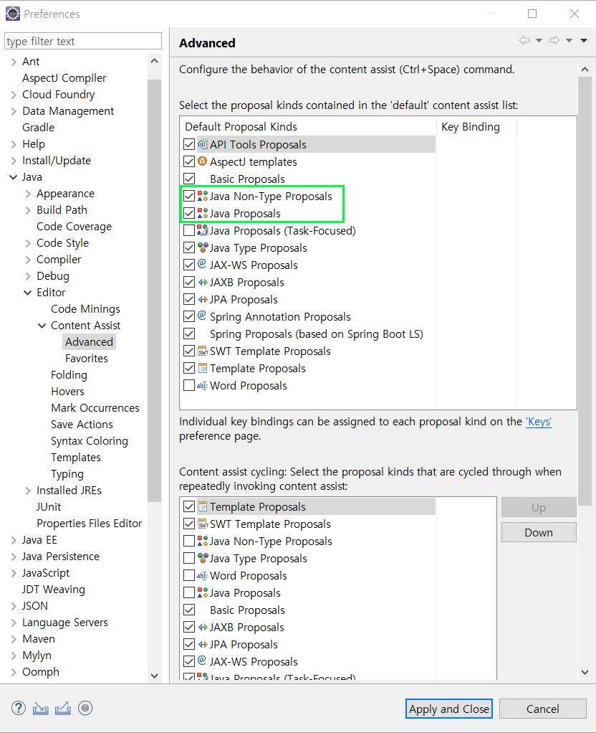This screenshot has width=596, height=733.
Task: Select Gradle preference page
Action: 38,128
